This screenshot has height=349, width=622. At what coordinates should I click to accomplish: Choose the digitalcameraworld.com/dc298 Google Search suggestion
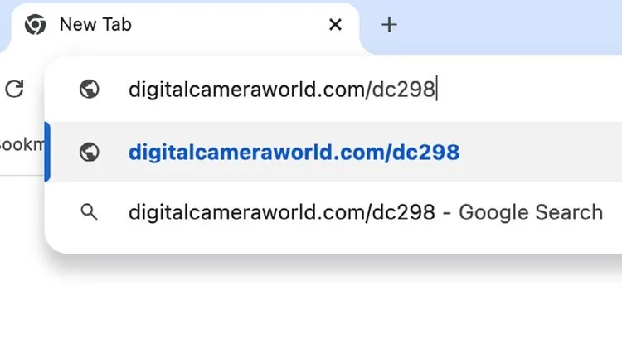click(x=333, y=211)
